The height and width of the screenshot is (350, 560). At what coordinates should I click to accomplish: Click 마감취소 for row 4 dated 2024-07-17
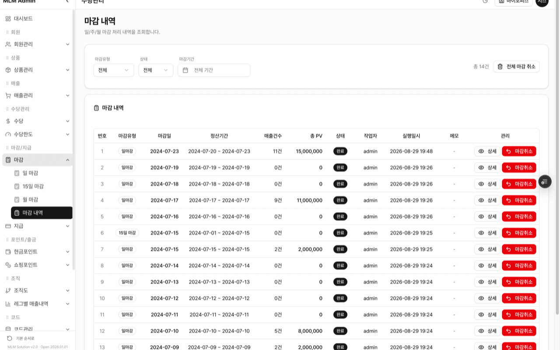519,200
